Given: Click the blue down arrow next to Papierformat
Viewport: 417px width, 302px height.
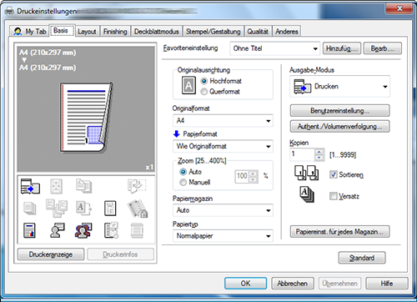Looking at the screenshot, I should (x=177, y=134).
